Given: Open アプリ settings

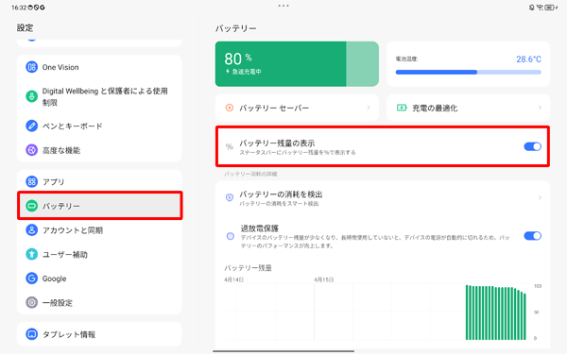Looking at the screenshot, I should 99,181.
